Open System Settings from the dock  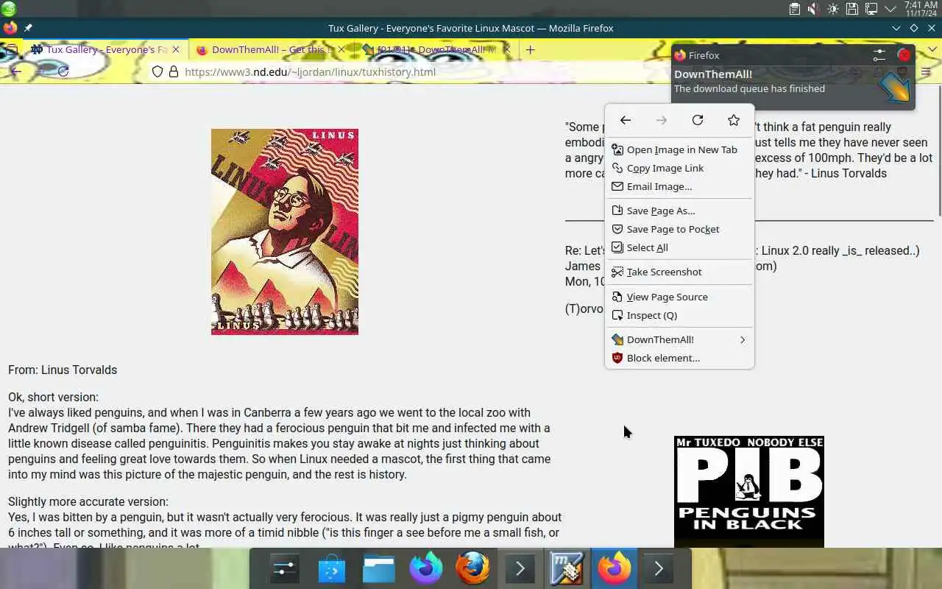point(284,568)
